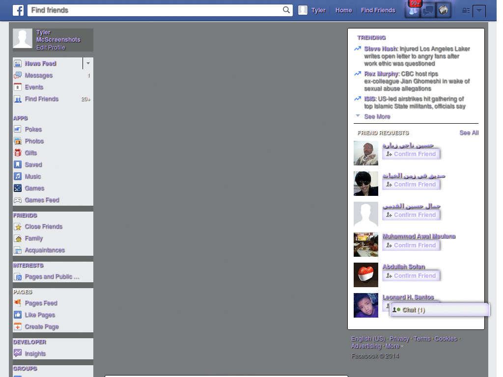Confirm Muhammad Awal Maulana friend request
503x377 pixels.
click(411, 245)
